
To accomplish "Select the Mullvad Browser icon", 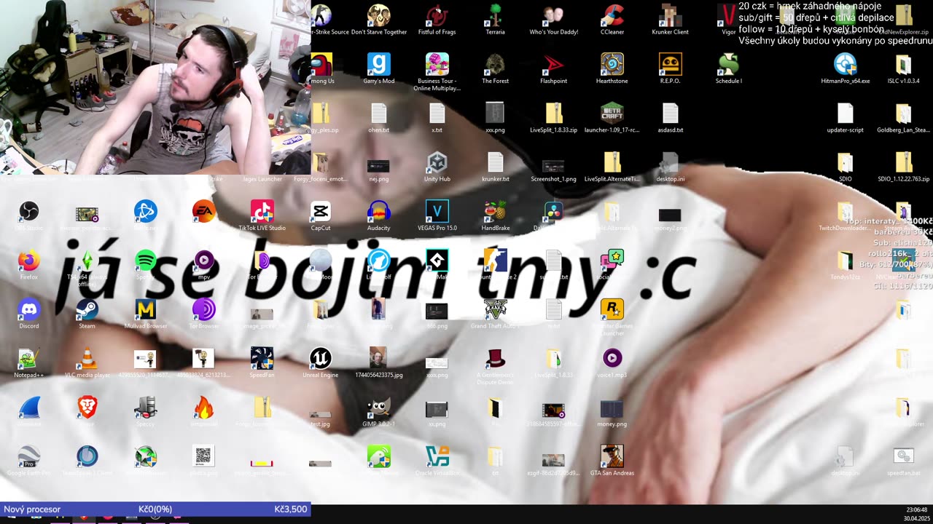I will point(146,313).
